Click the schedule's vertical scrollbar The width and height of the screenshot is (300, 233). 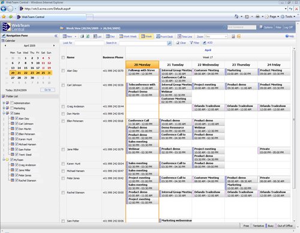[294, 119]
